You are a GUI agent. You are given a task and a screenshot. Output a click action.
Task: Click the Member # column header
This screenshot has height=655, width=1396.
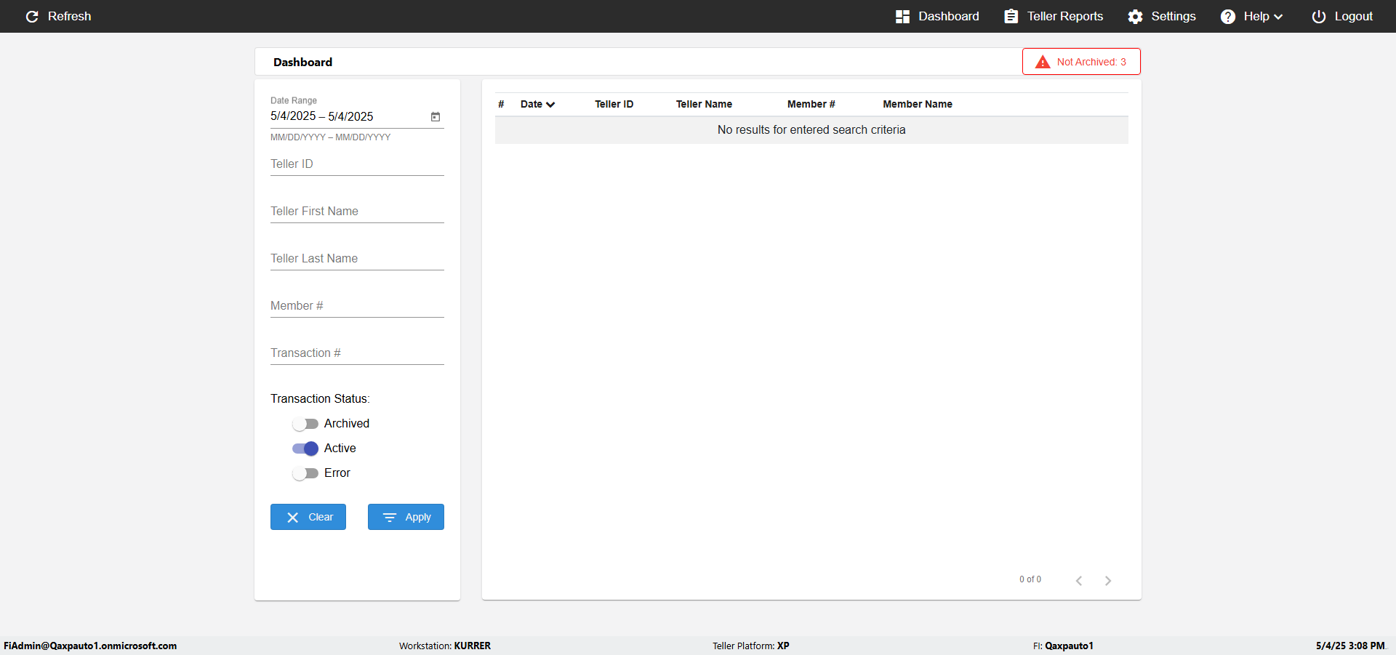(811, 104)
